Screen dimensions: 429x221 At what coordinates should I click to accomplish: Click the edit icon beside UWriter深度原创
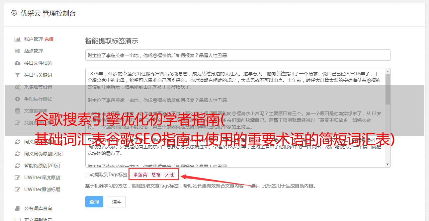point(18,178)
